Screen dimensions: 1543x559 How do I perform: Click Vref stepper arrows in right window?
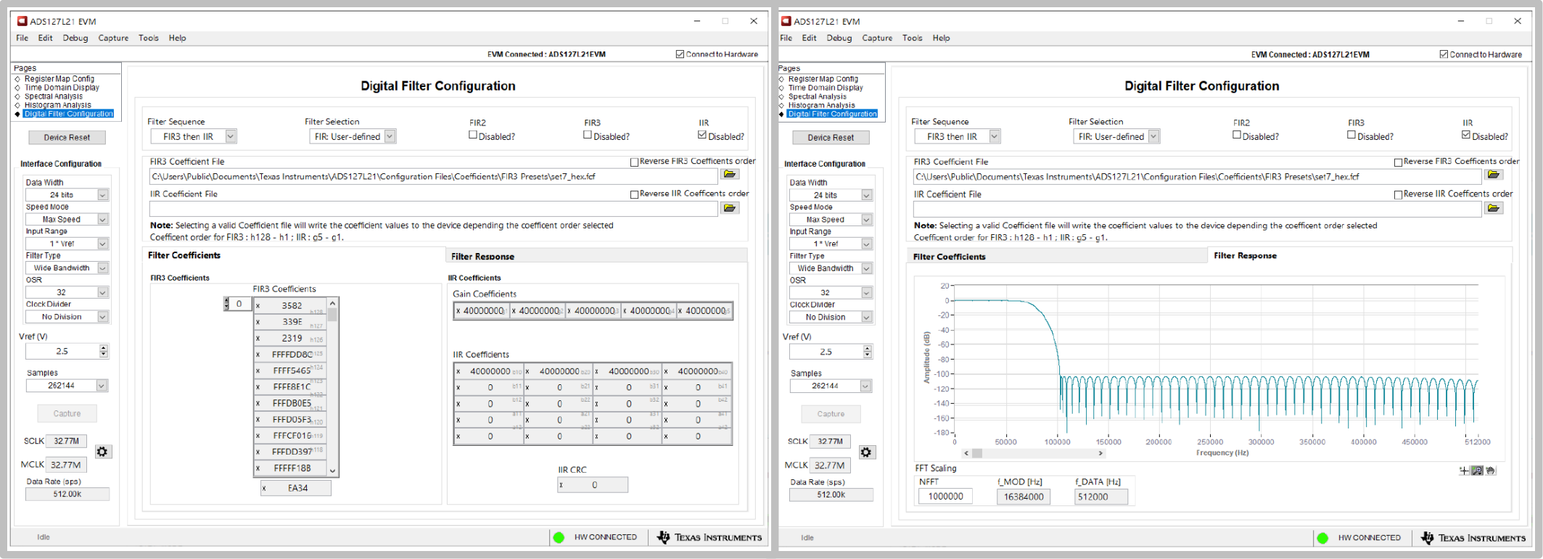coord(868,352)
